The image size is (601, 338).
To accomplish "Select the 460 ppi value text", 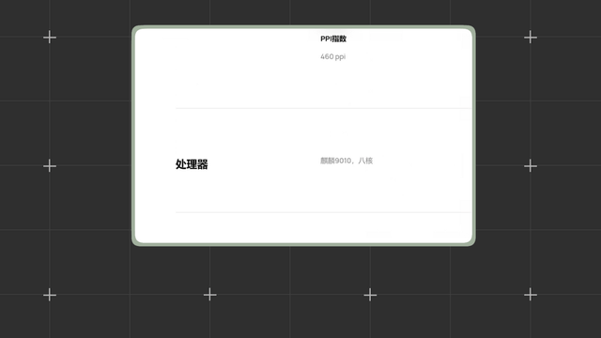I will tap(332, 56).
